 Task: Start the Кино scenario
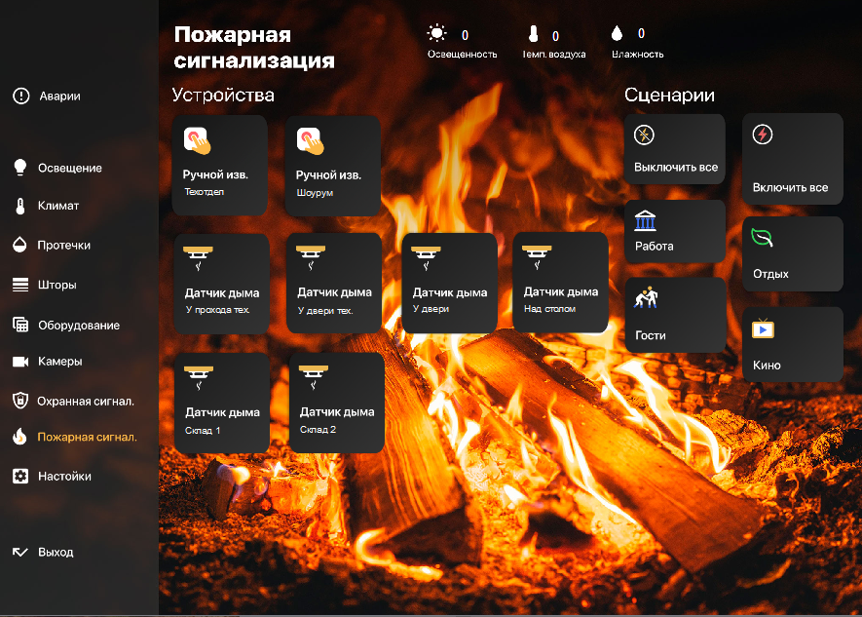[x=792, y=344]
